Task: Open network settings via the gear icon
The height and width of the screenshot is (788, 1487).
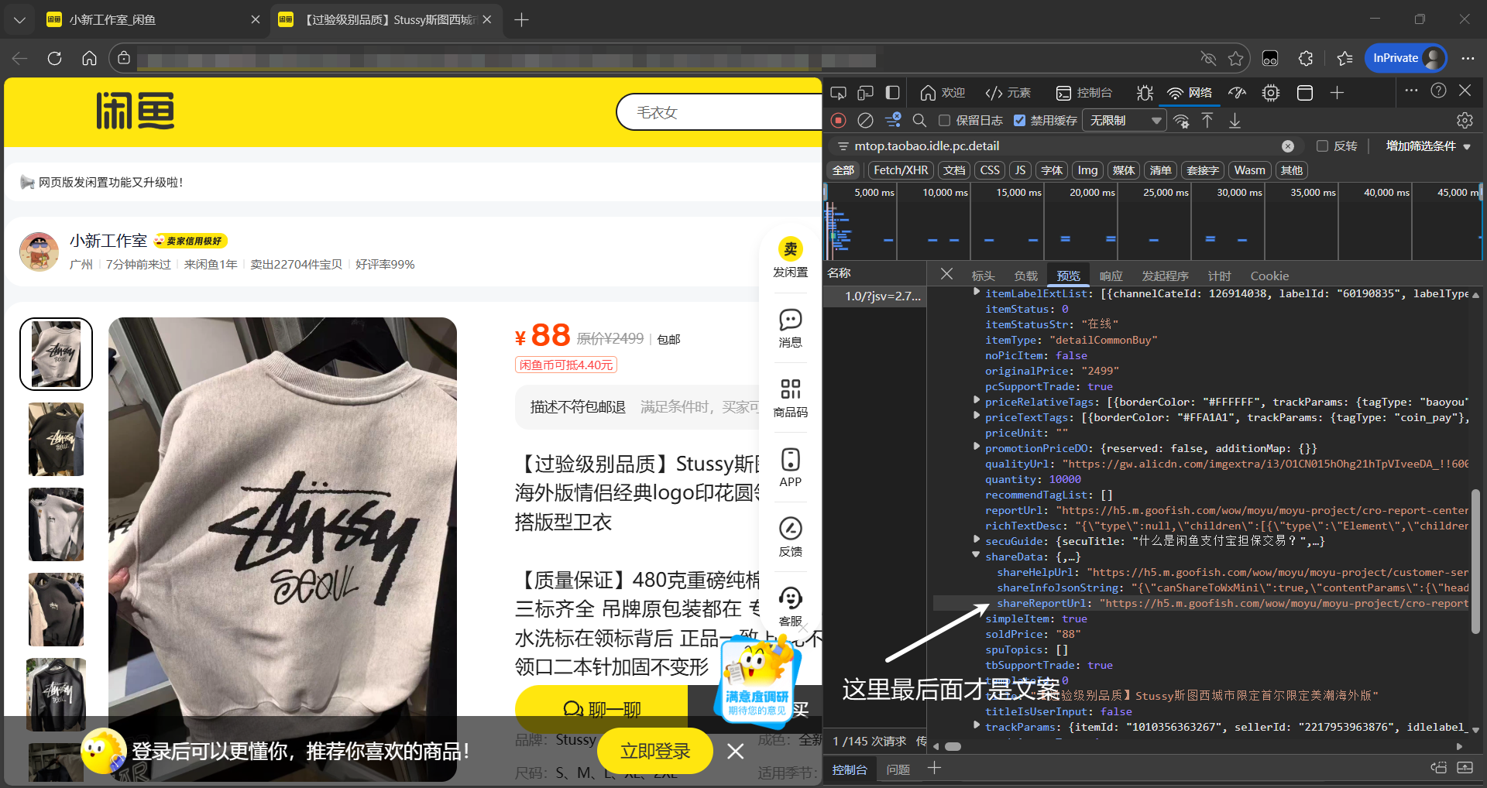Action: pyautogui.click(x=1463, y=120)
